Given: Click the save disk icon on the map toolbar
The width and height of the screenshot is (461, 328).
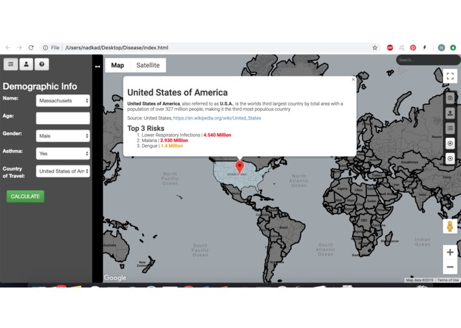Looking at the screenshot, I should click(450, 98).
